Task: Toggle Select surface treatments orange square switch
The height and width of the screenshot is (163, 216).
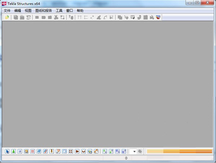Action: [x=26, y=151]
